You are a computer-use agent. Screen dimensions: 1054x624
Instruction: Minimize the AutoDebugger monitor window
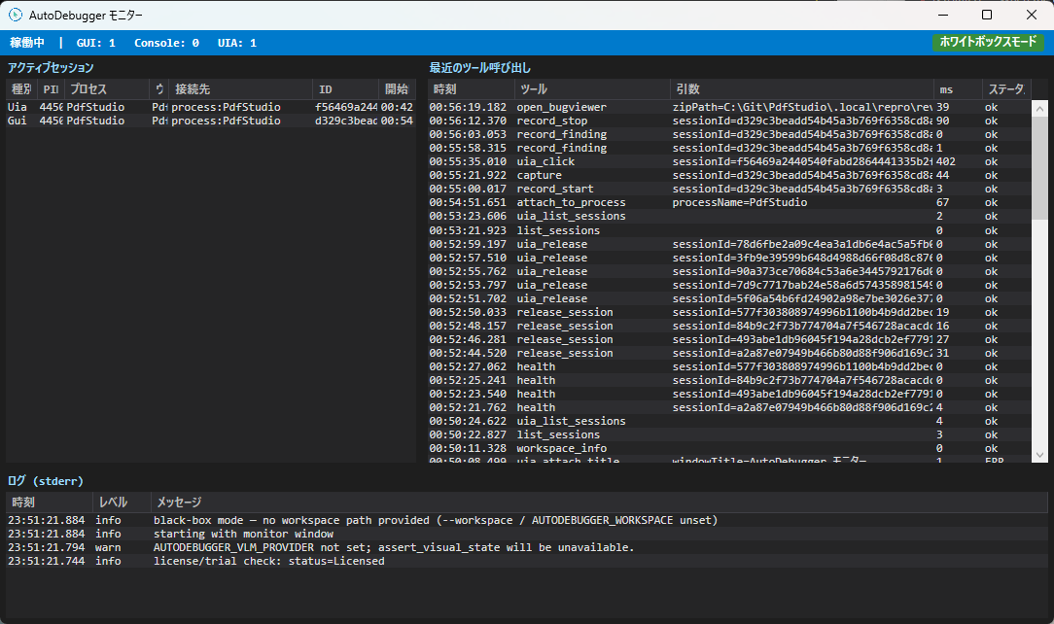coord(943,15)
